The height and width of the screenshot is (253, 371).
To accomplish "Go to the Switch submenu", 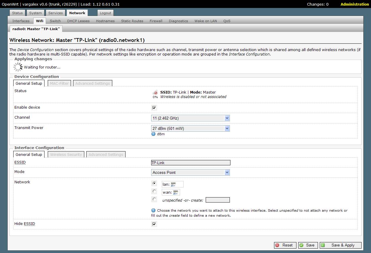I will (x=55, y=21).
